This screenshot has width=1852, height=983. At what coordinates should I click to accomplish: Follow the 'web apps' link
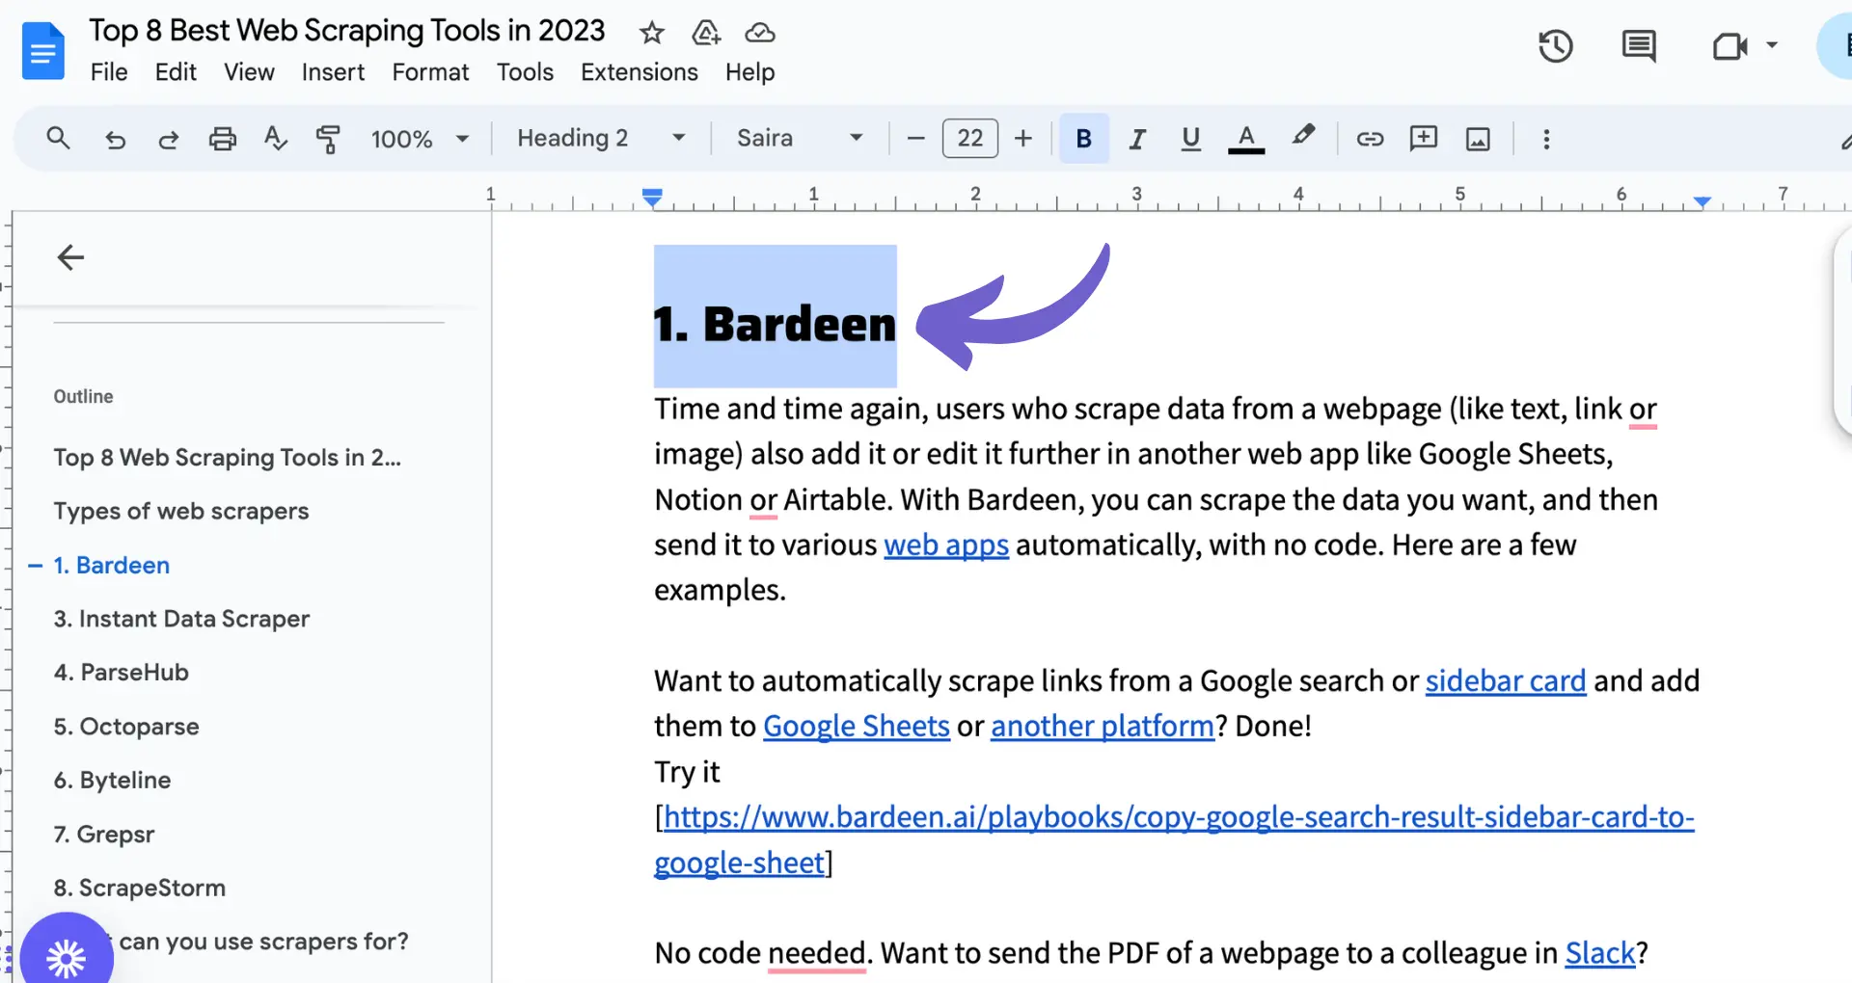point(946,545)
